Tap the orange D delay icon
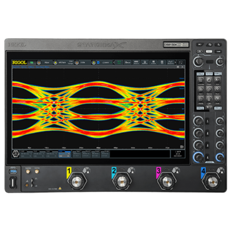 click(77, 63)
